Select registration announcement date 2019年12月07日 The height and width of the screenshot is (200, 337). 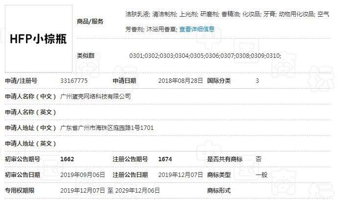(181, 175)
